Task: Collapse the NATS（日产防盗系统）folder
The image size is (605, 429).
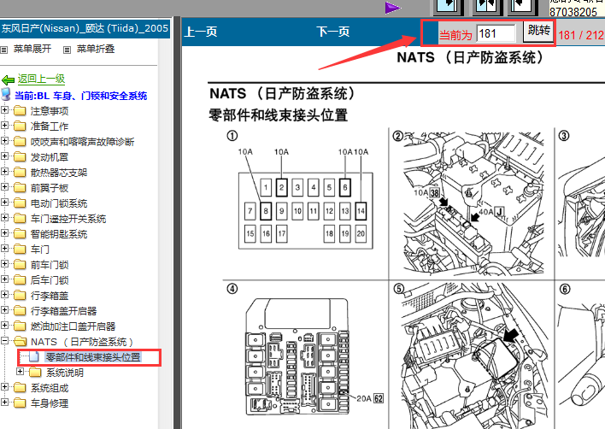Action: (x=4, y=341)
